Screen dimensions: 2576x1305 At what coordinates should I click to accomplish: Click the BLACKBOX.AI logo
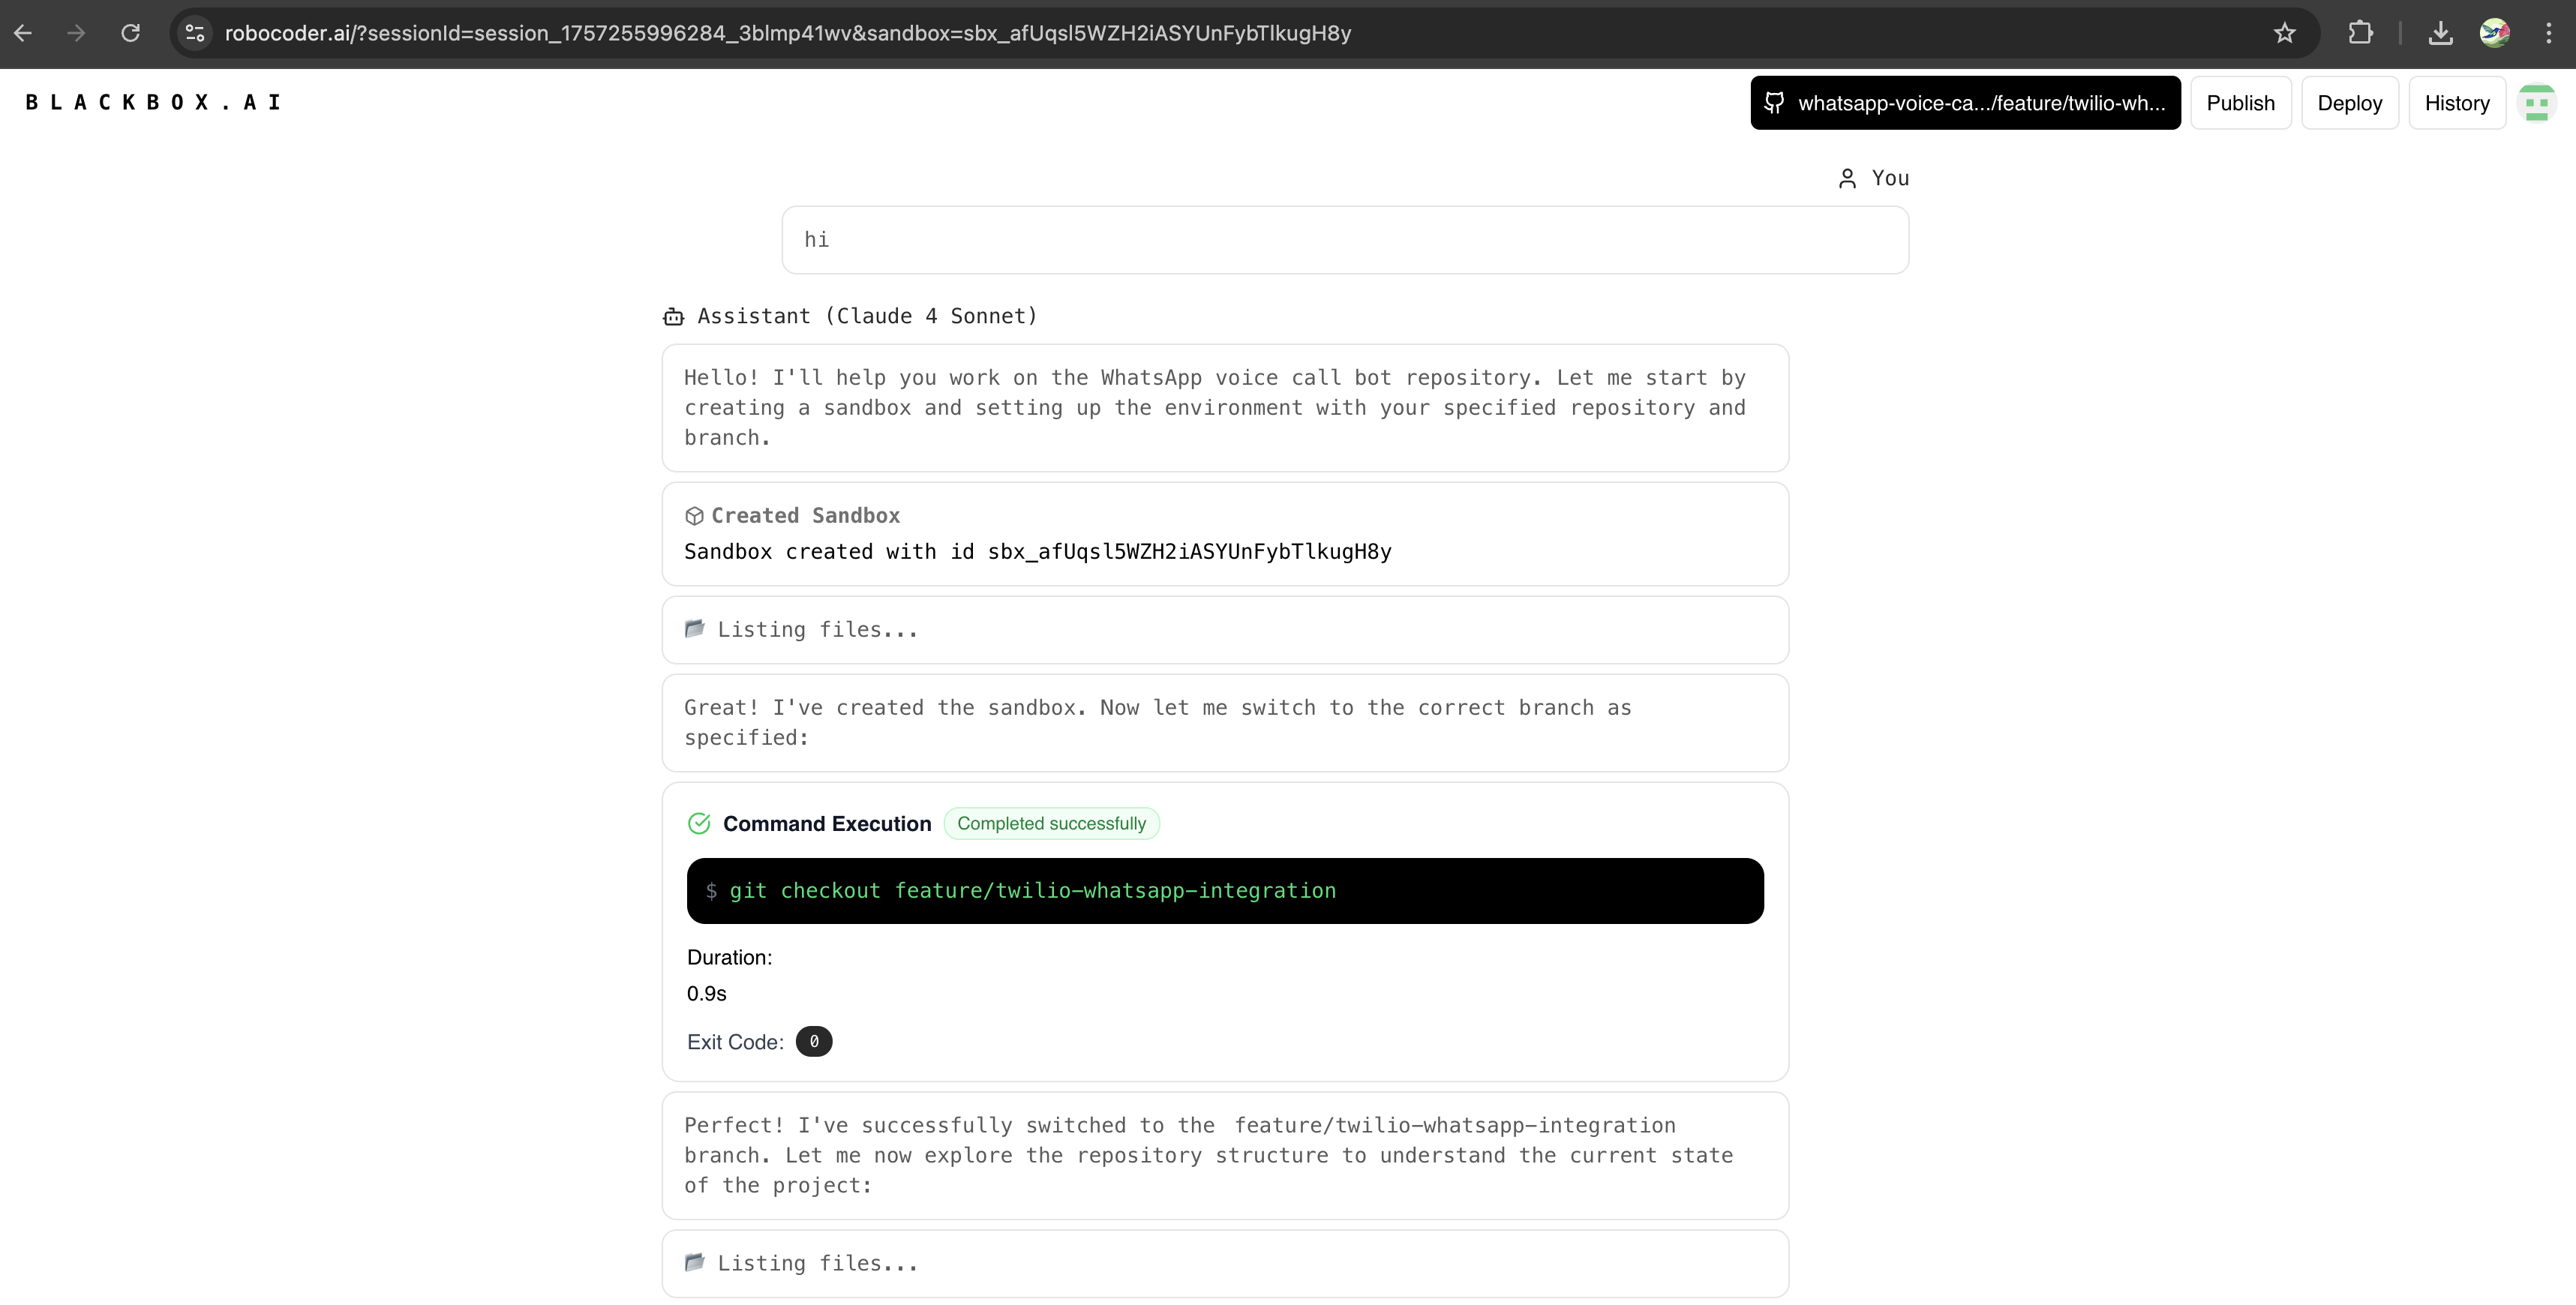[153, 102]
